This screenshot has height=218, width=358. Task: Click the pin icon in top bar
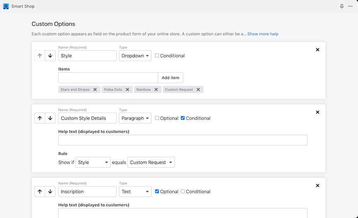pyautogui.click(x=341, y=6)
